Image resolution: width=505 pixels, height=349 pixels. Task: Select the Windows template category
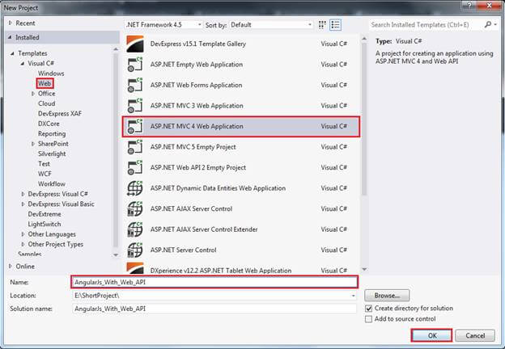[x=51, y=74]
